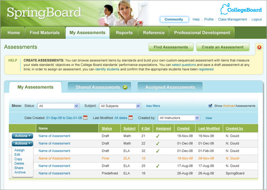Image resolution: width=267 pixels, height=190 pixels.
Task: Click the assigned checkmark in the 17-Aug-08 row
Action: [158, 166]
